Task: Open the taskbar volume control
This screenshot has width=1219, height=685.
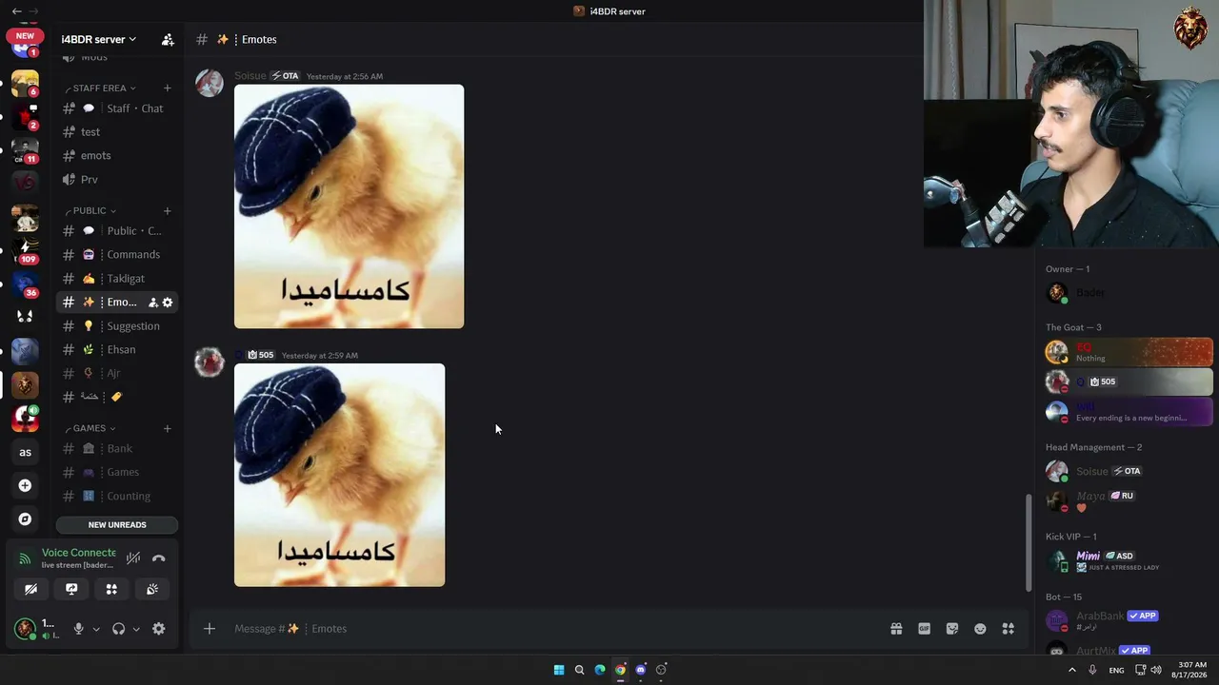Action: coord(1156,670)
